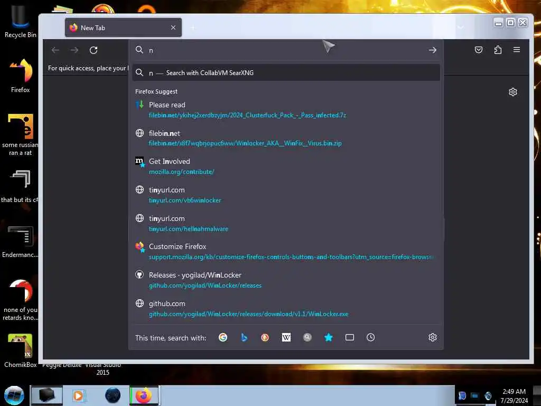The image size is (541, 406).
Task: Click the Firefox forward arrow button
Action: (74, 50)
